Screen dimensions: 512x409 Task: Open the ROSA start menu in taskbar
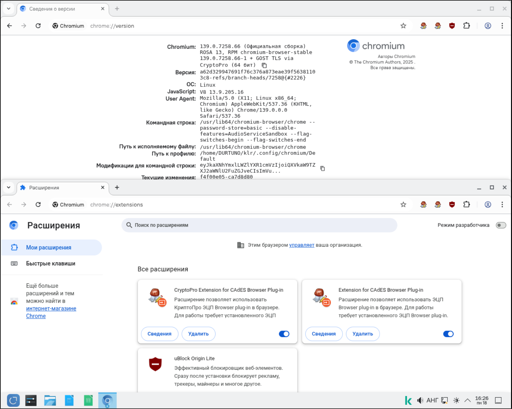click(13, 400)
